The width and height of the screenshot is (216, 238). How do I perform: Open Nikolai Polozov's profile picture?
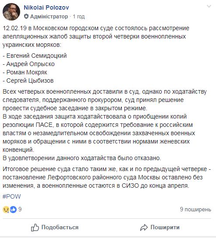[11, 12]
